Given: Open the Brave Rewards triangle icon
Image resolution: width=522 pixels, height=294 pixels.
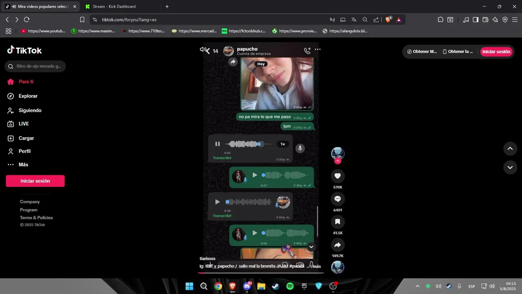Looking at the screenshot, I should (x=399, y=20).
